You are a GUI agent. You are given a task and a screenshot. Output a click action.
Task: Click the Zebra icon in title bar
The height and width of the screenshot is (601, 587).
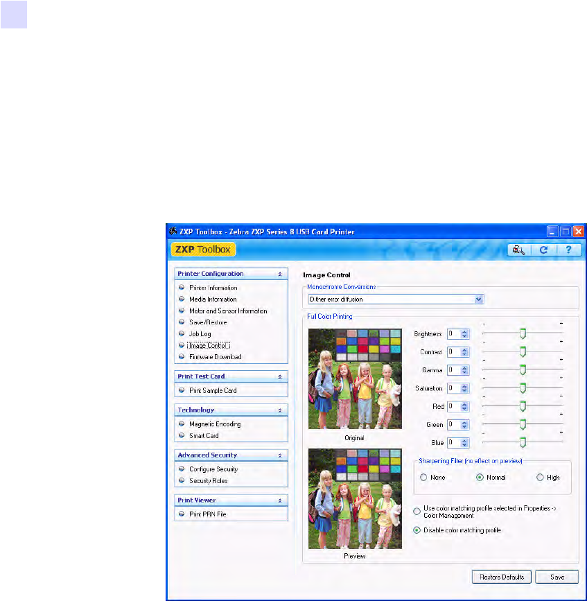click(x=173, y=231)
